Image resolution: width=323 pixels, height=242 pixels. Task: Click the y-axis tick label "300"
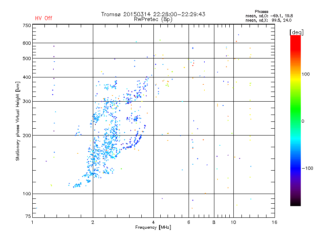[x=27, y=102]
